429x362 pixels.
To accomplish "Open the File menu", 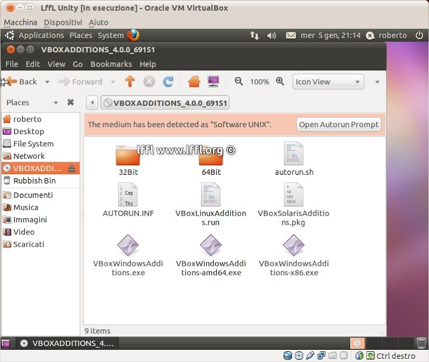I will [12, 64].
